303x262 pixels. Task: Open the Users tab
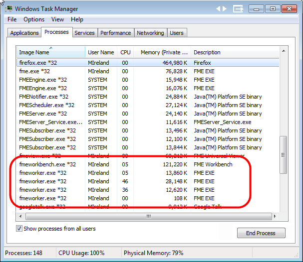pyautogui.click(x=177, y=33)
